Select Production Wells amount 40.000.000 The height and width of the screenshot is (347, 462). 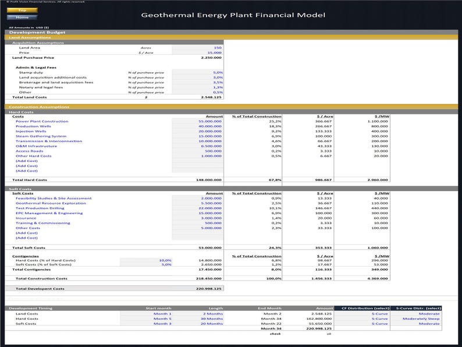197,126
